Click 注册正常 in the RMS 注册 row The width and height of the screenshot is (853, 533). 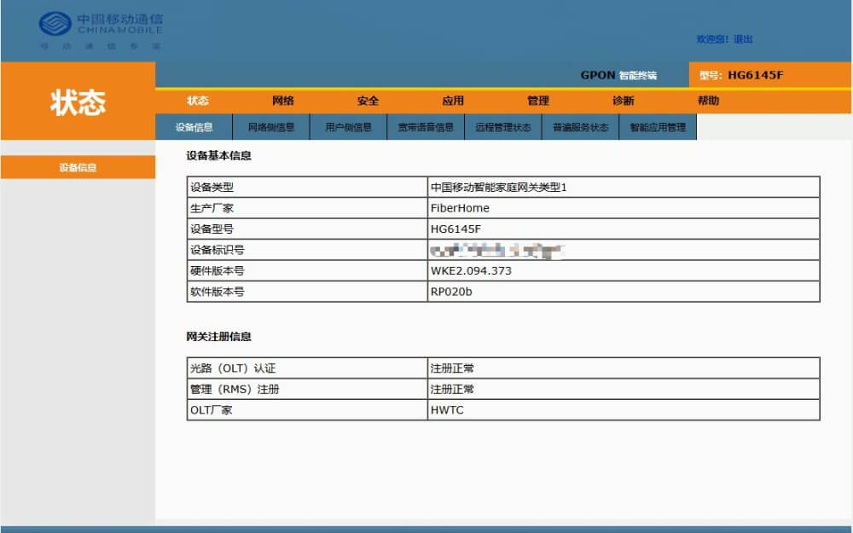[452, 390]
